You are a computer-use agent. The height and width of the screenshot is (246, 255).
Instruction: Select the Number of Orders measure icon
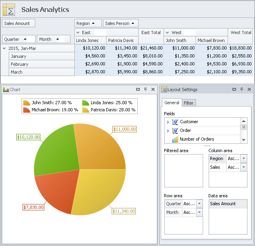click(x=175, y=139)
